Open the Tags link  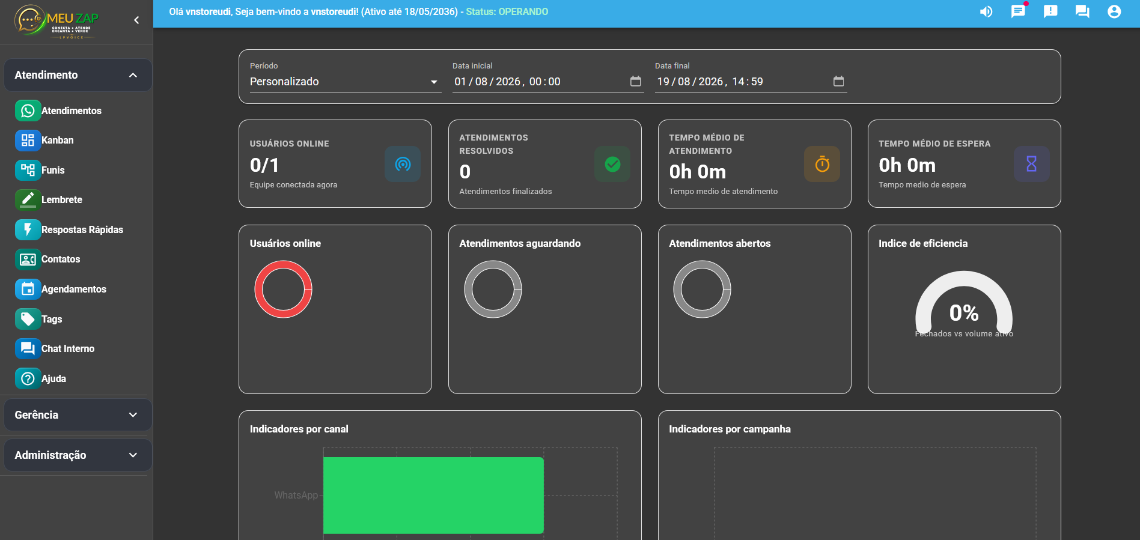coord(52,319)
